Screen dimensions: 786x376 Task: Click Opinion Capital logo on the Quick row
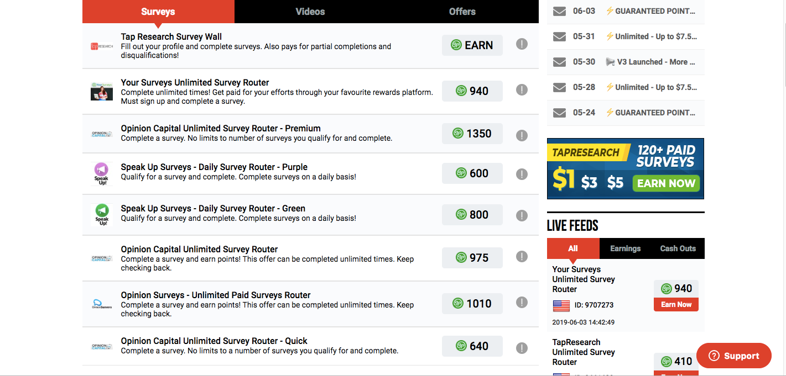(x=102, y=347)
